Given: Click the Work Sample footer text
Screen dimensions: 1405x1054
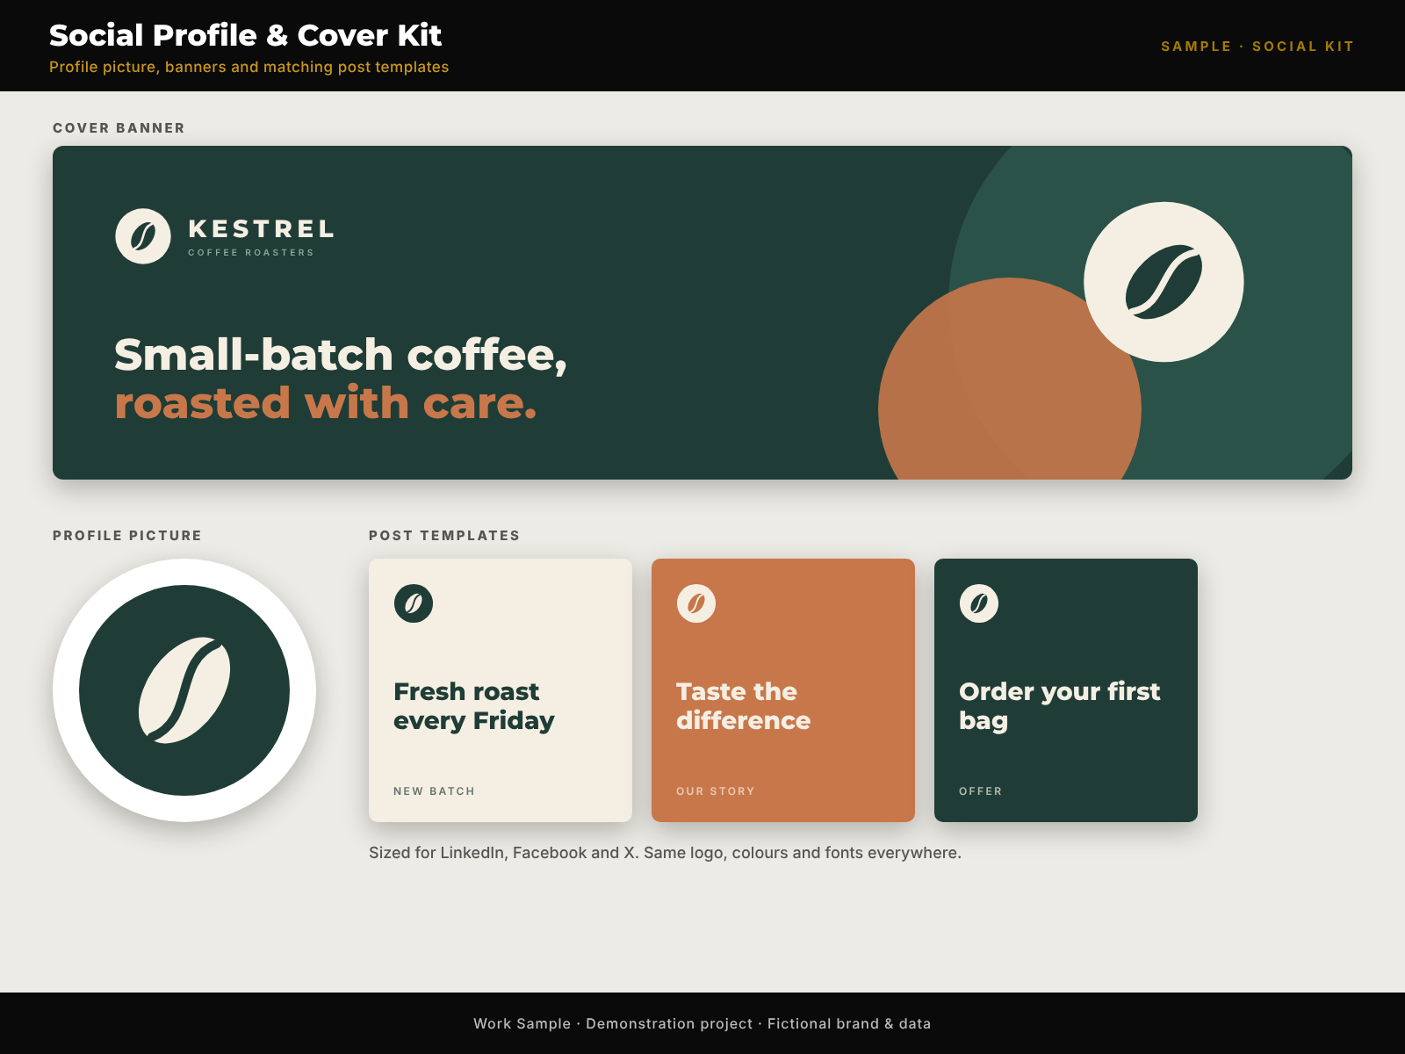Looking at the screenshot, I should [x=702, y=1023].
